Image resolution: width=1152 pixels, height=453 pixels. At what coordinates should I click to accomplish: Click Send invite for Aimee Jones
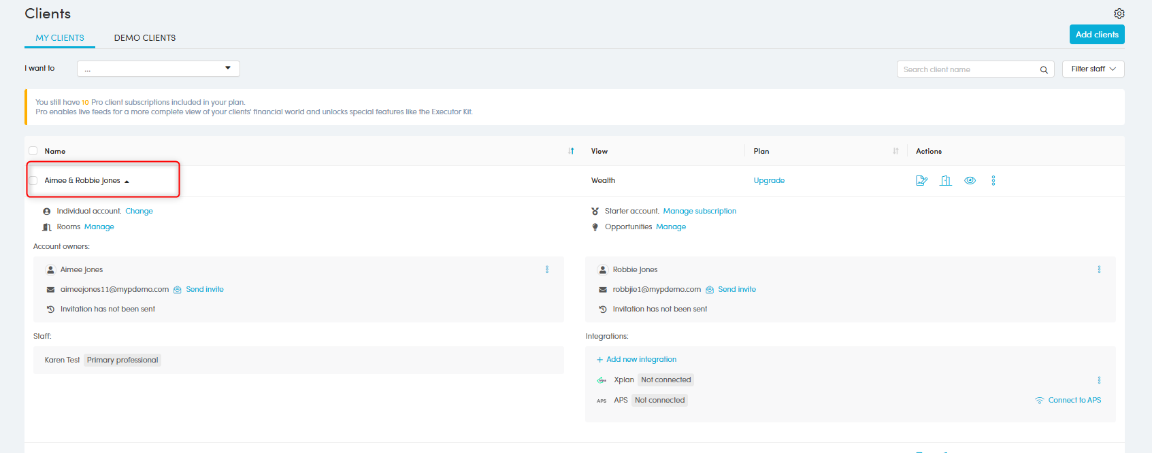(x=204, y=290)
